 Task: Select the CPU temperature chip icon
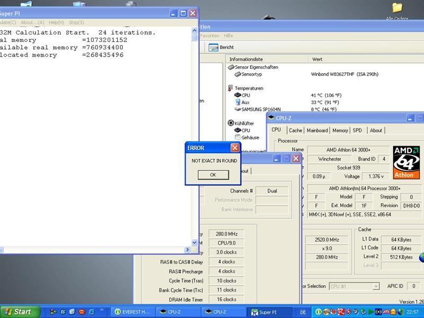pyautogui.click(x=237, y=95)
